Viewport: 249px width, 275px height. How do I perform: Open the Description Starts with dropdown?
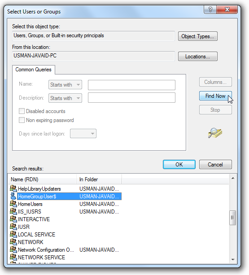coord(65,98)
